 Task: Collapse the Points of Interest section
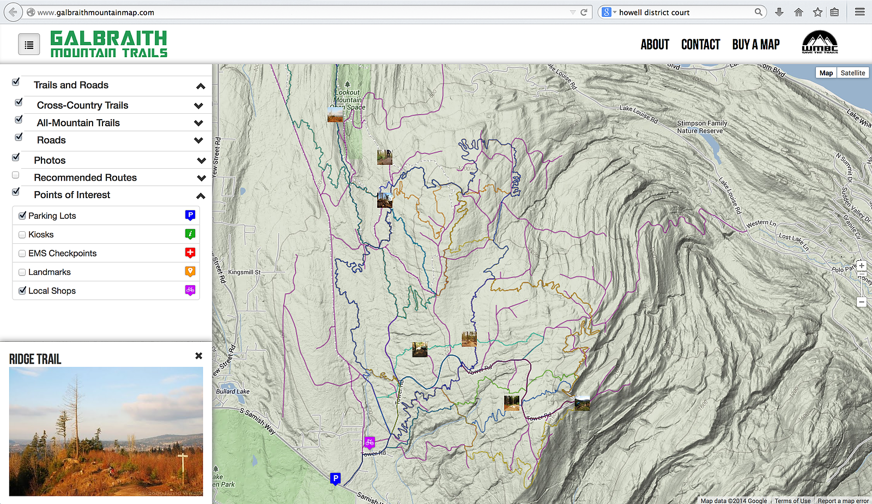click(x=201, y=195)
